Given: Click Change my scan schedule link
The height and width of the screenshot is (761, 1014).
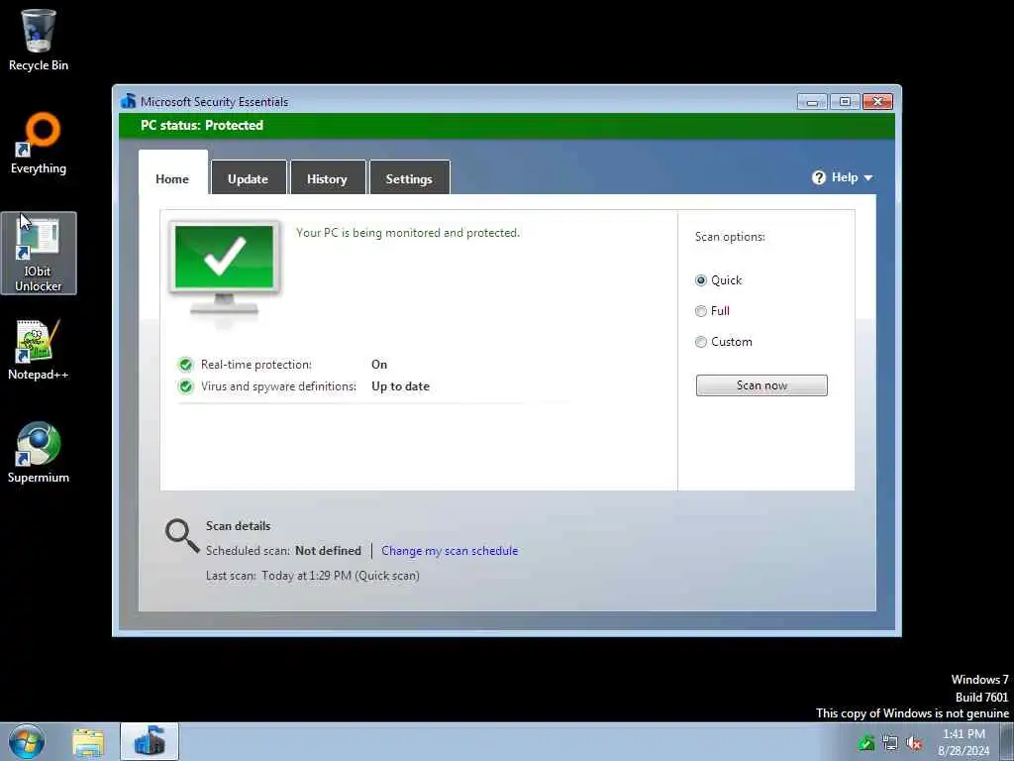Looking at the screenshot, I should pyautogui.click(x=450, y=551).
